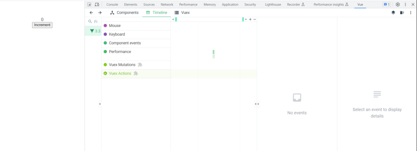
Task: Open the Memory tab
Action: 210,4
